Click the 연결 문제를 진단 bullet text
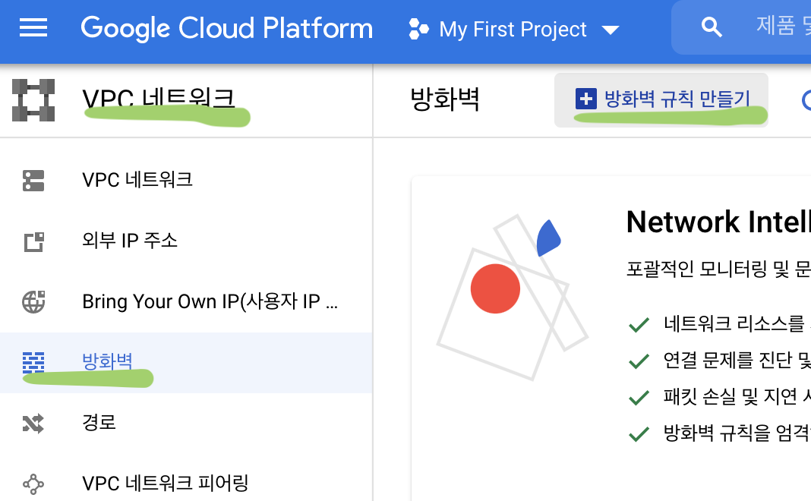The image size is (811, 501). [x=737, y=361]
